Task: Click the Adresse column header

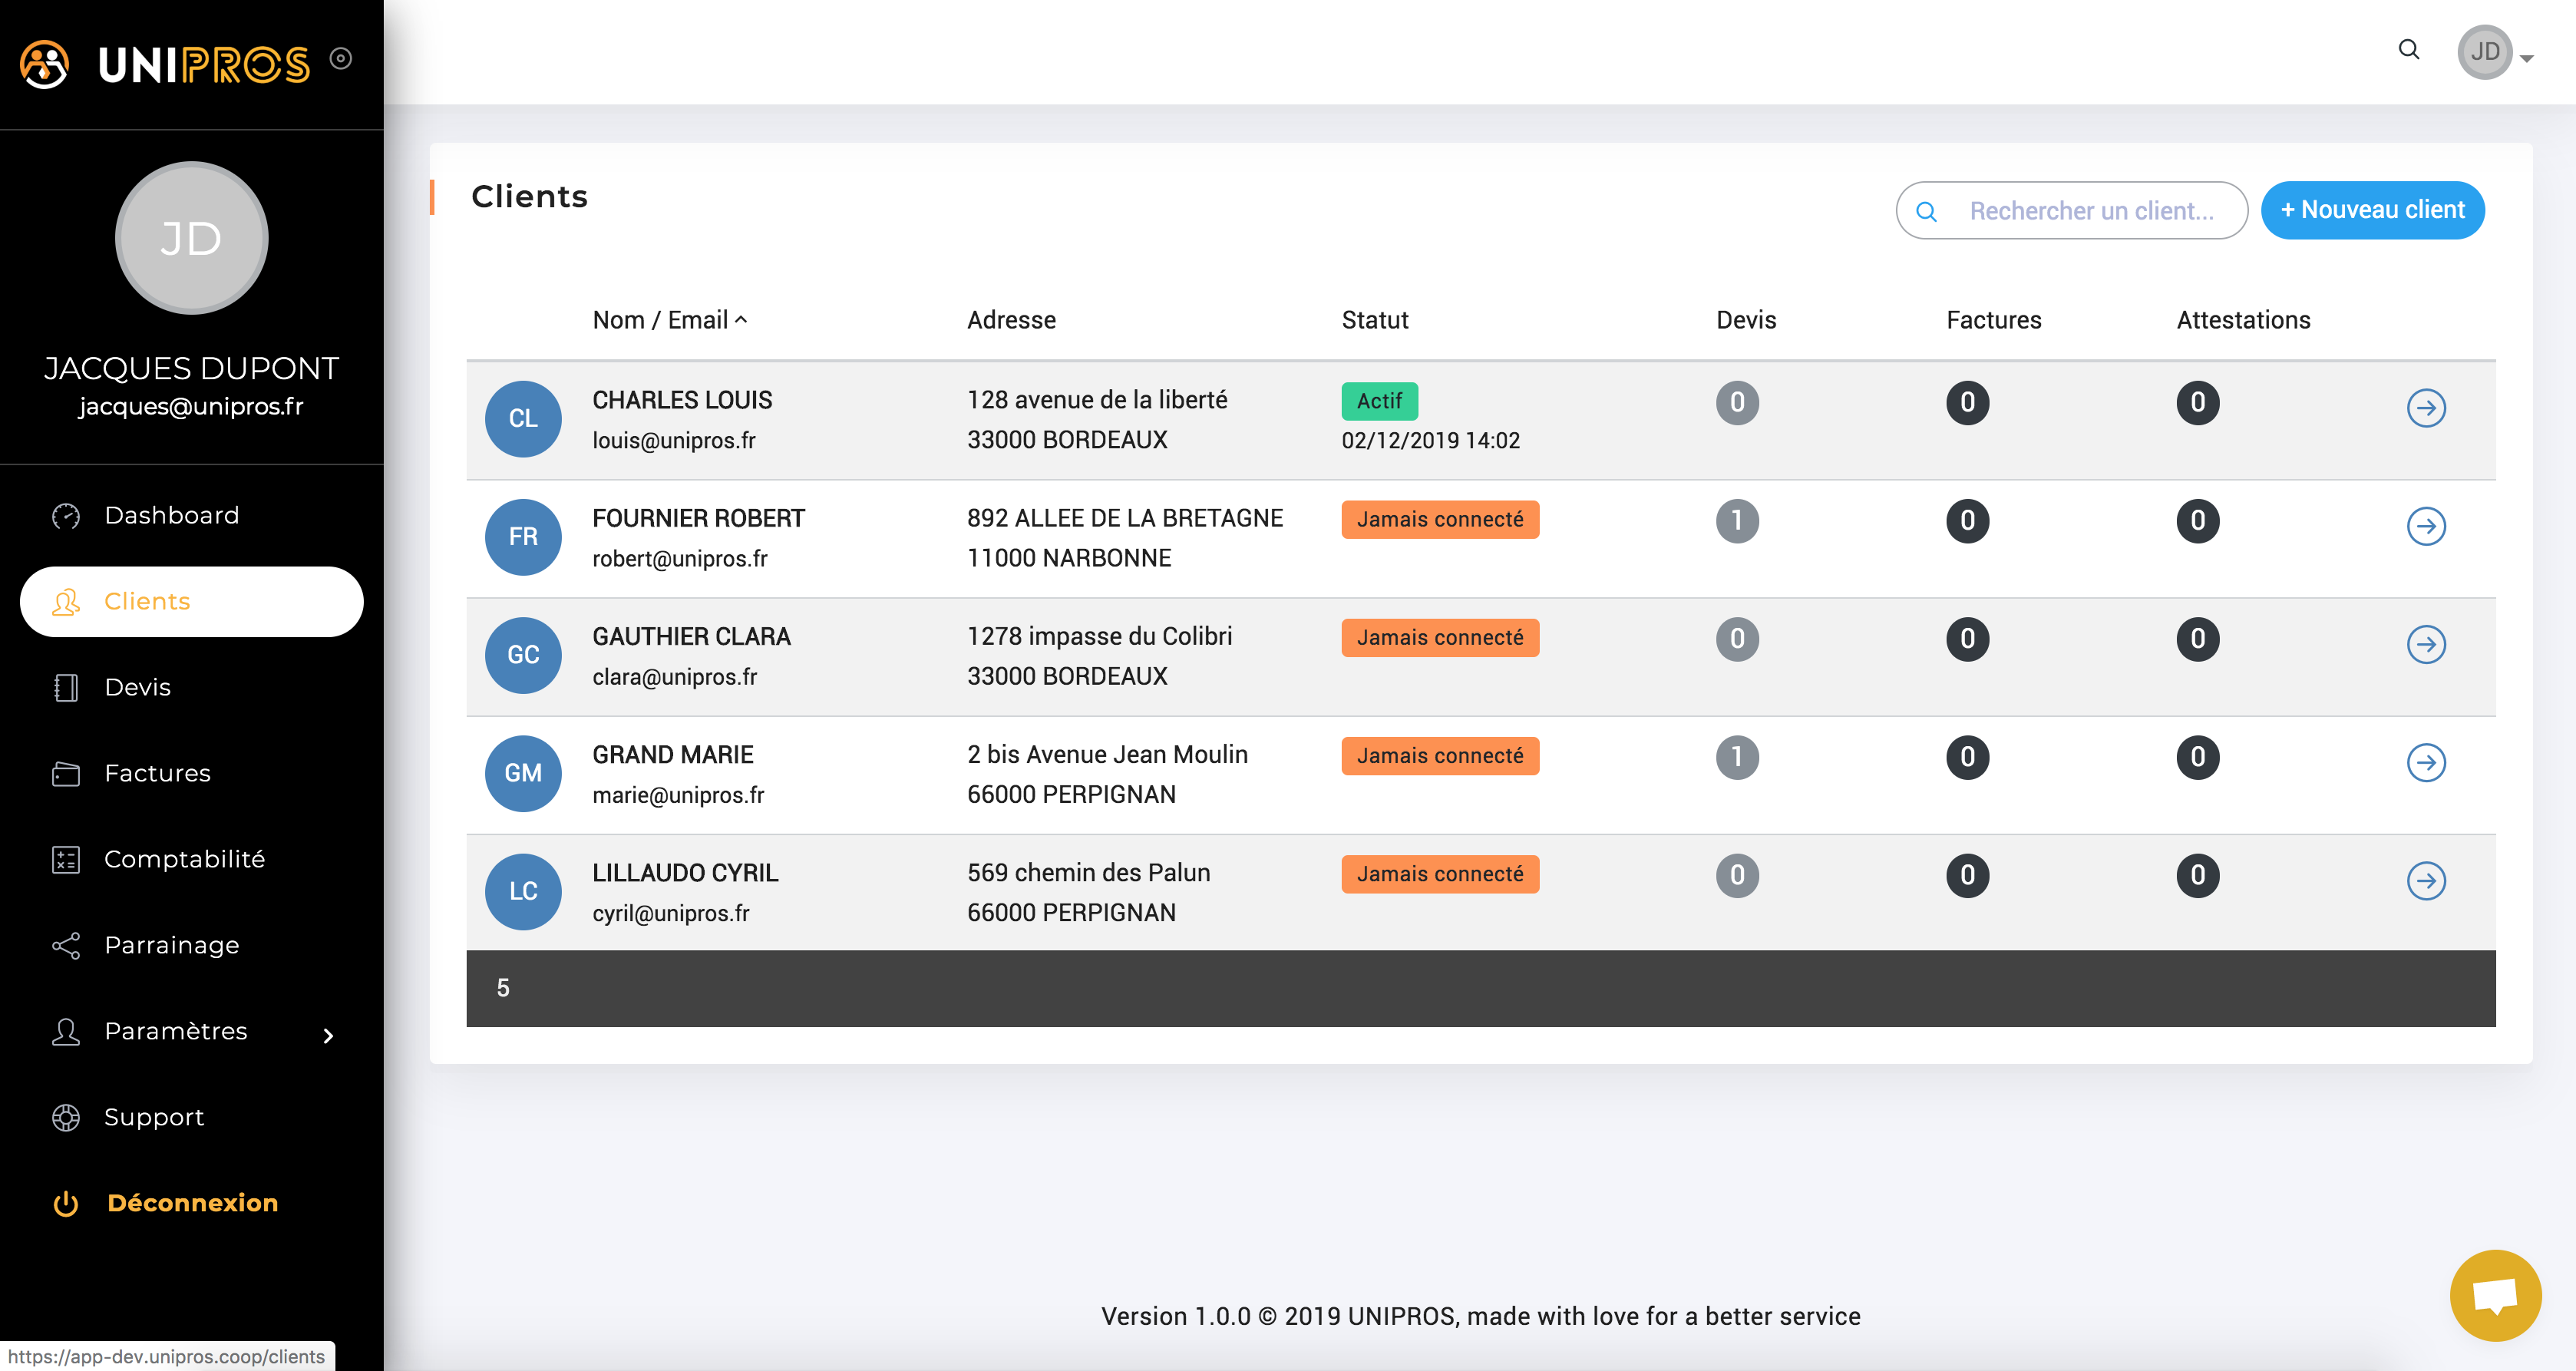Action: (x=1011, y=320)
